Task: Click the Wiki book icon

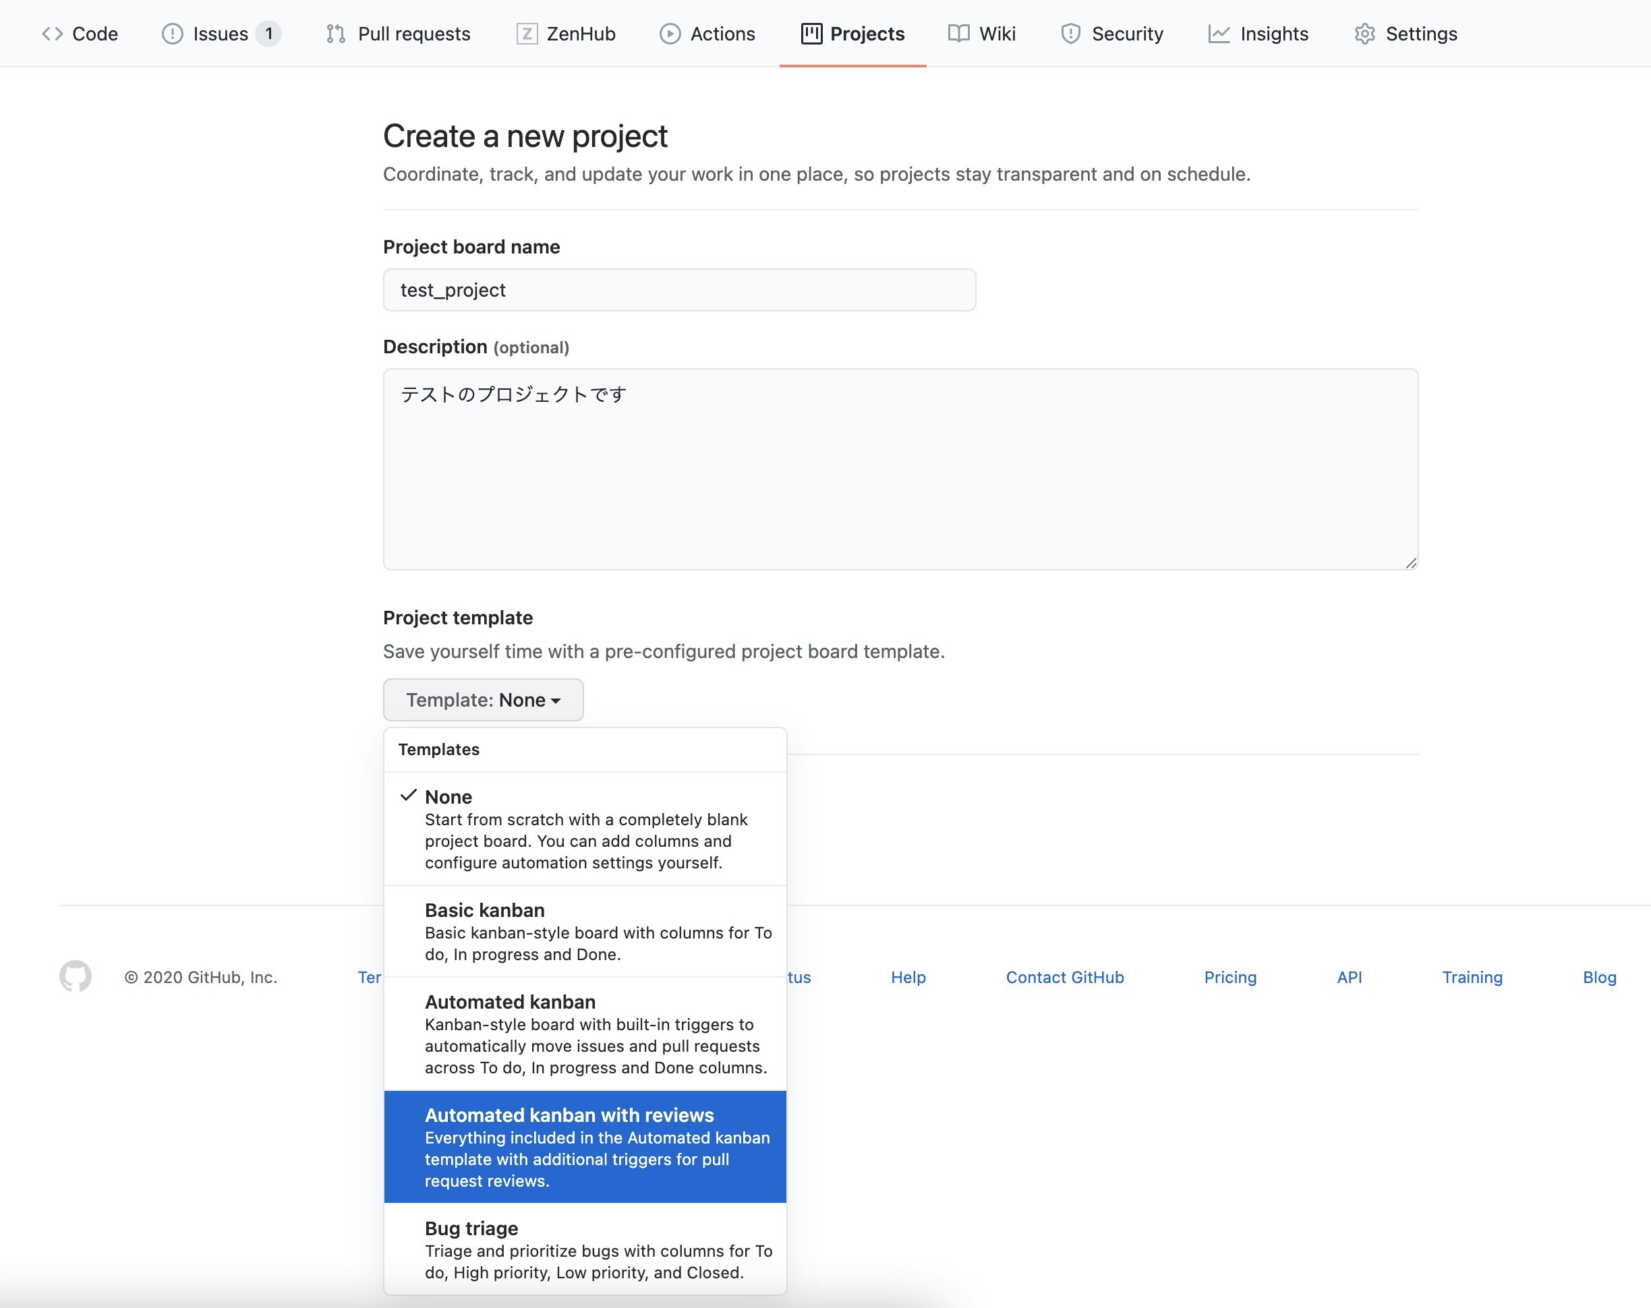Action: [958, 34]
